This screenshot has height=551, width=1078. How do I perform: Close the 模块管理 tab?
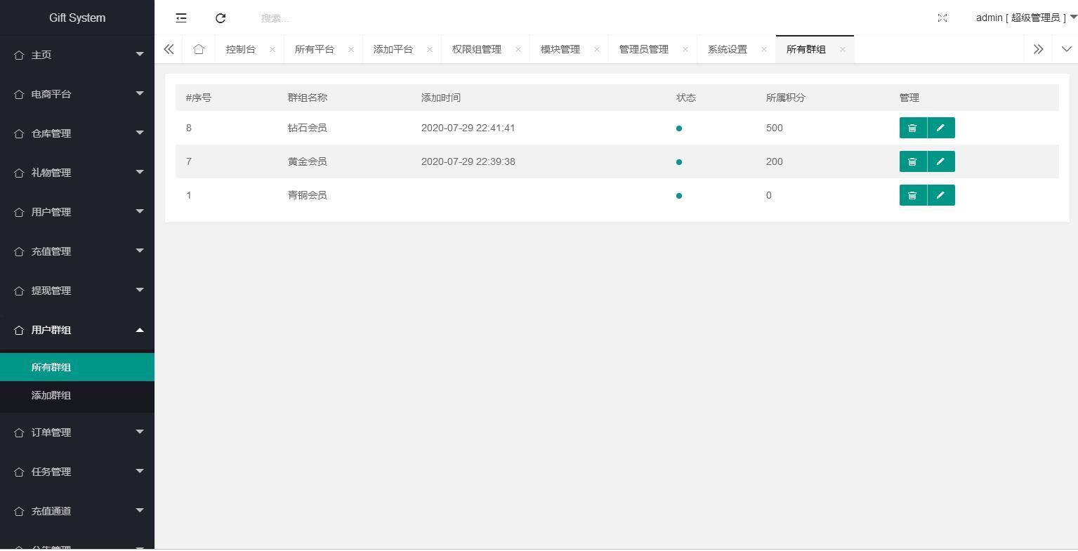point(597,49)
